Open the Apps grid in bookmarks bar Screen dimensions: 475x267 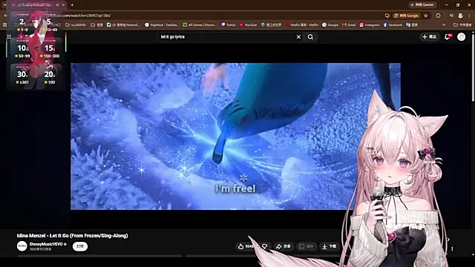[4, 24]
